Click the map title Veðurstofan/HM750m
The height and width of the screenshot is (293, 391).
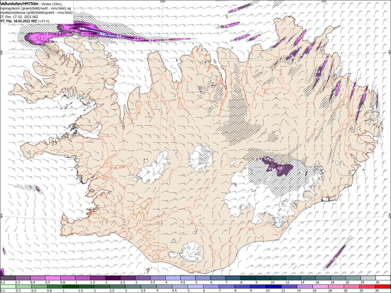tap(19, 3)
